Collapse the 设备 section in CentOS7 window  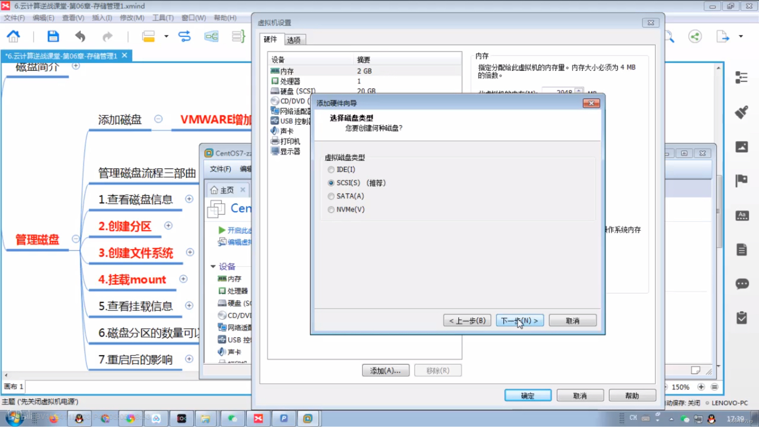point(213,266)
